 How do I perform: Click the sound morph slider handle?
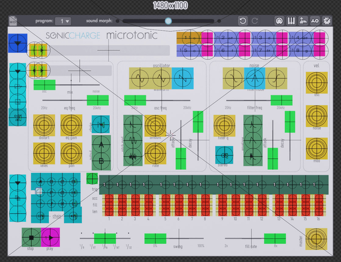pyautogui.click(x=168, y=21)
